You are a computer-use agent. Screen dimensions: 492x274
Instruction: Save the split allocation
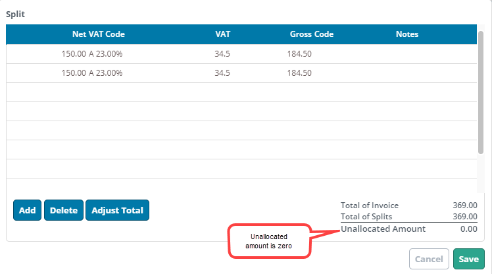tap(468, 259)
